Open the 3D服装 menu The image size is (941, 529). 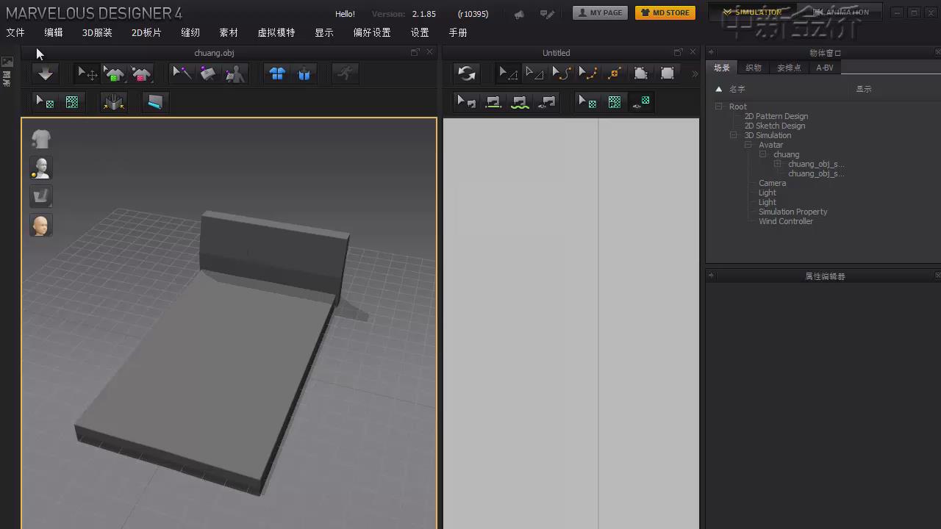[97, 32]
